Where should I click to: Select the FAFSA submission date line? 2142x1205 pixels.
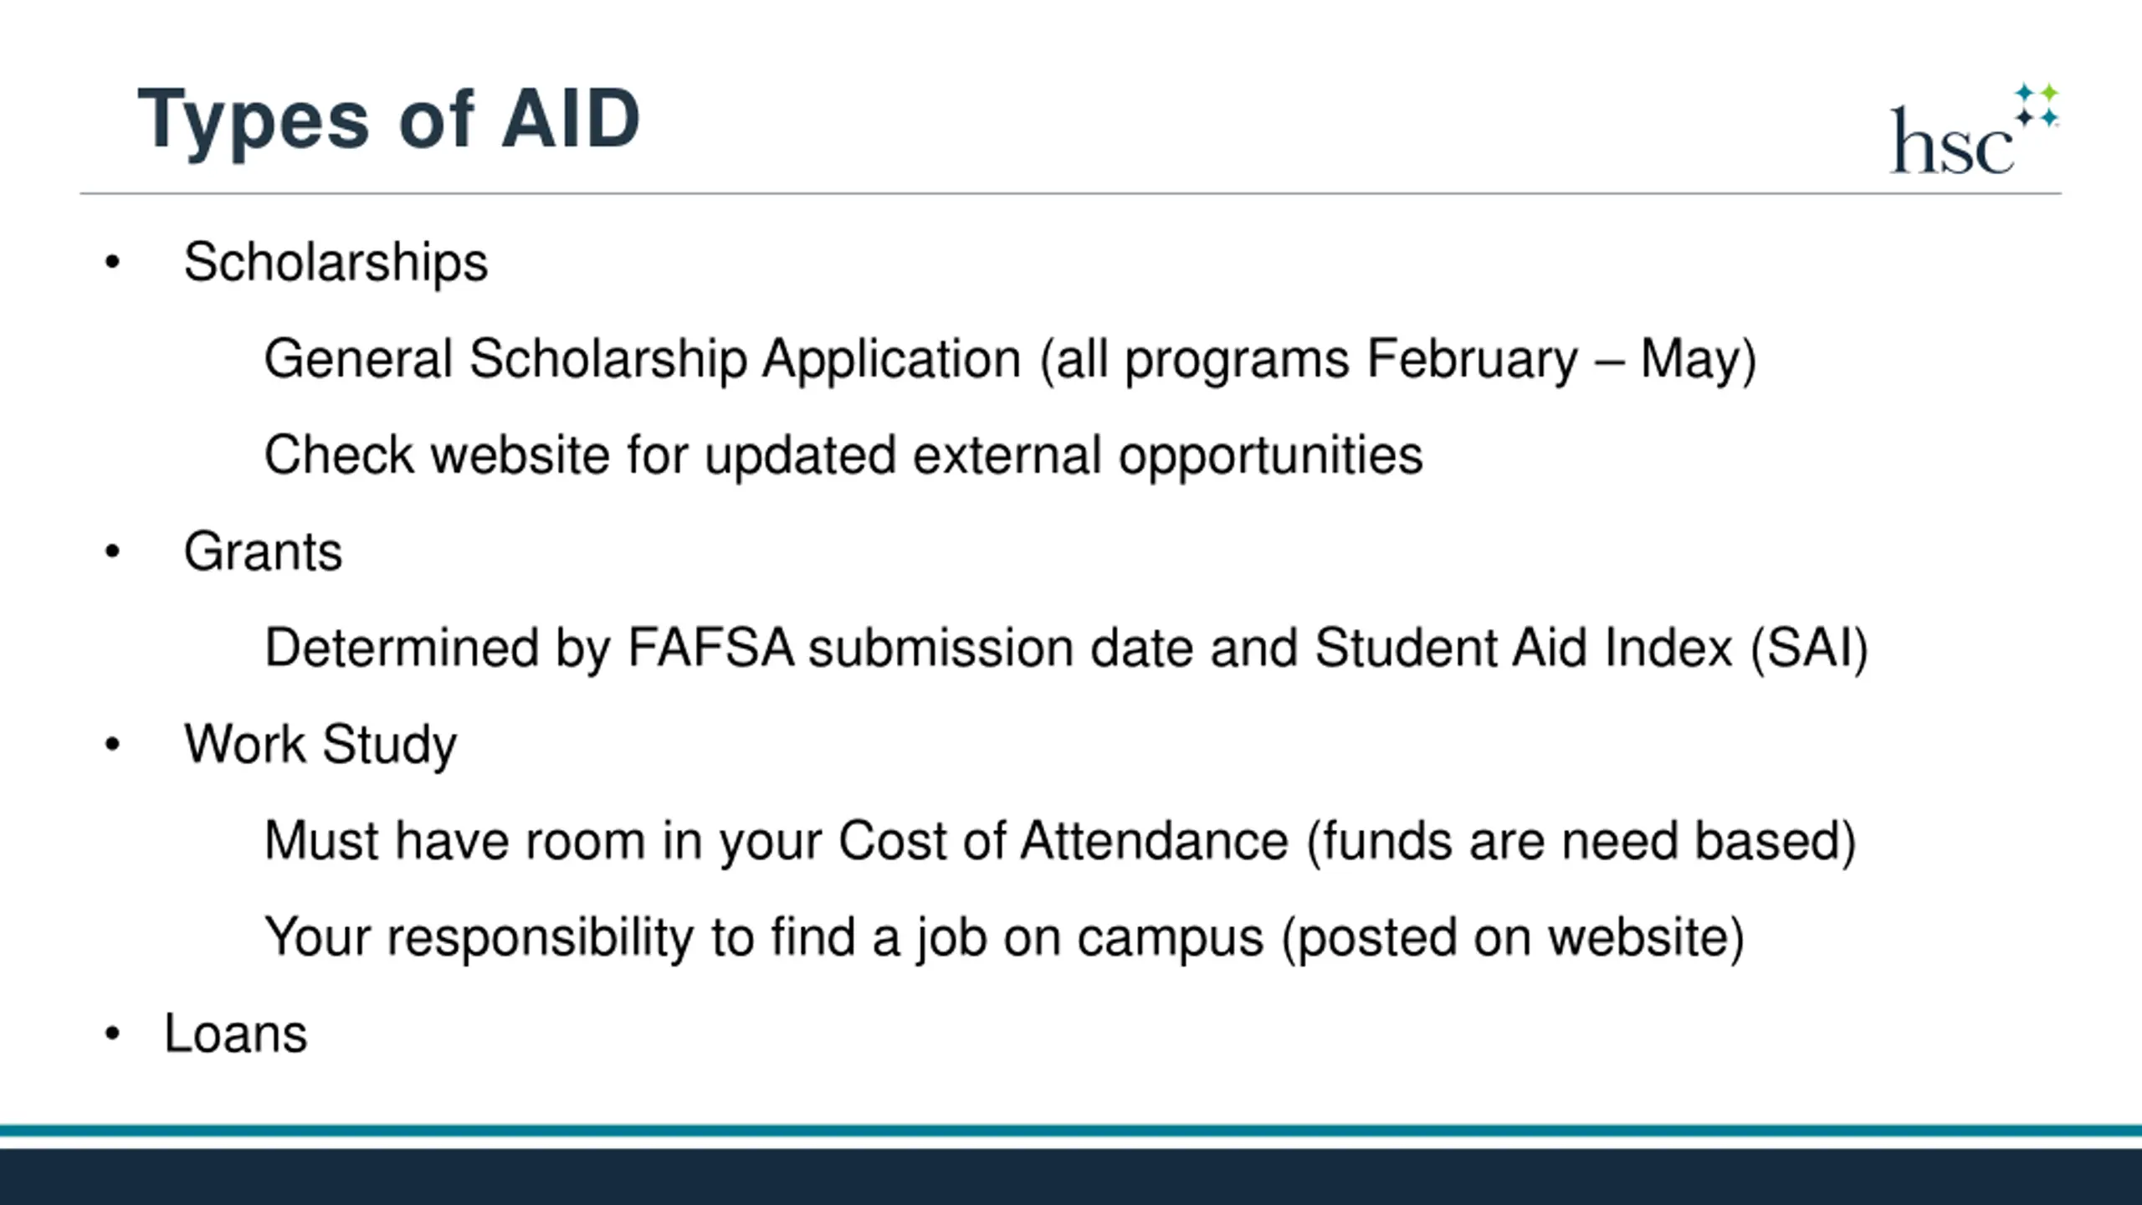tap(1065, 649)
